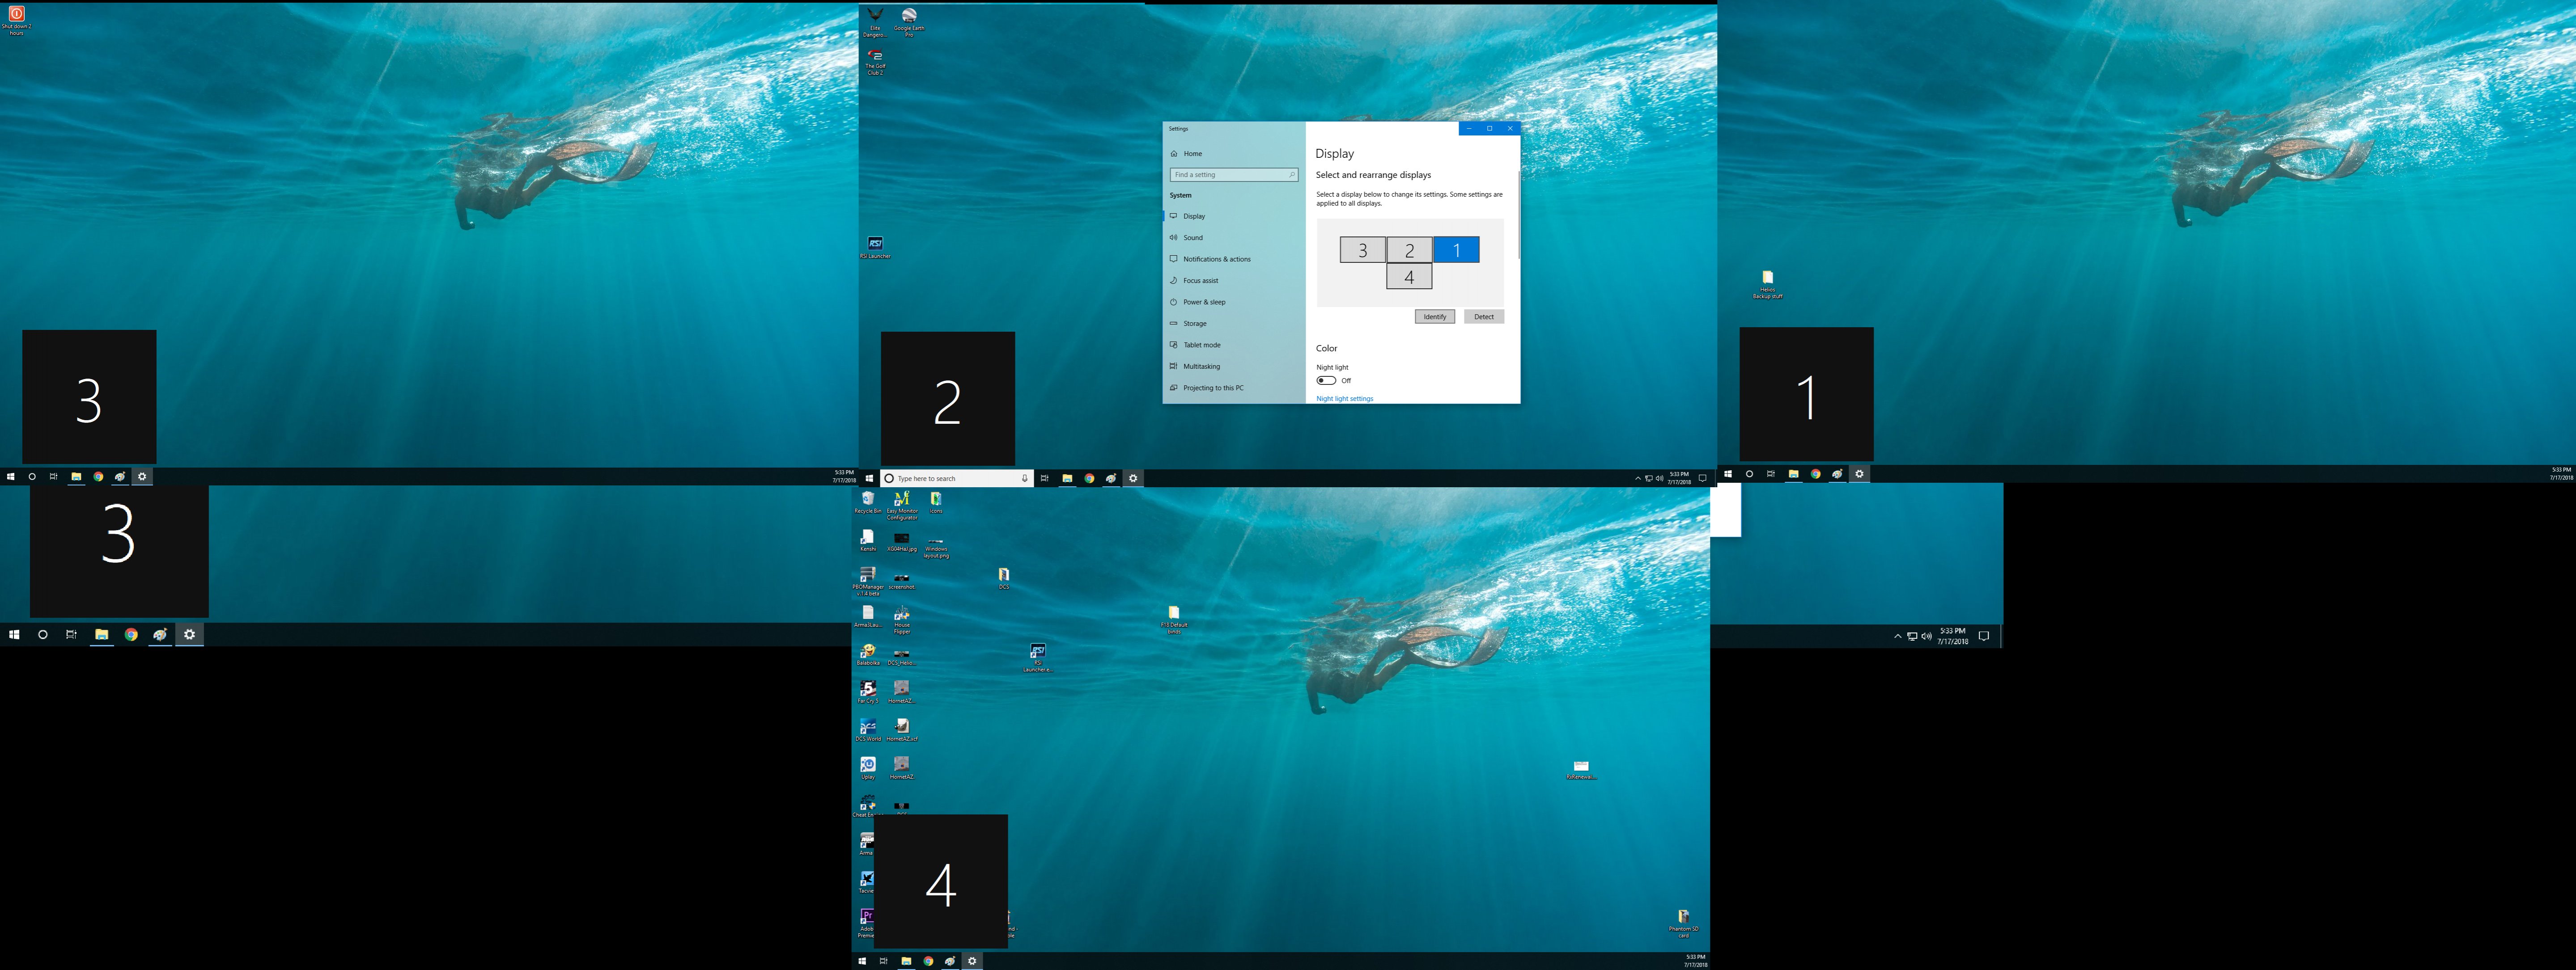
Task: Open the House Flipper shortcut
Action: click(902, 620)
